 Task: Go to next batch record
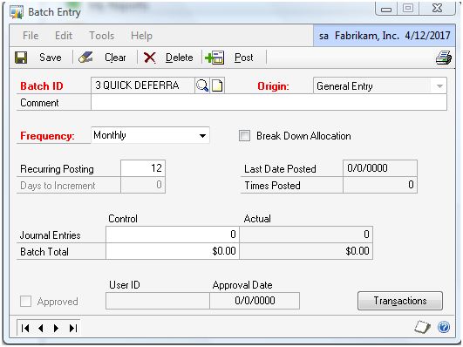coord(56,328)
